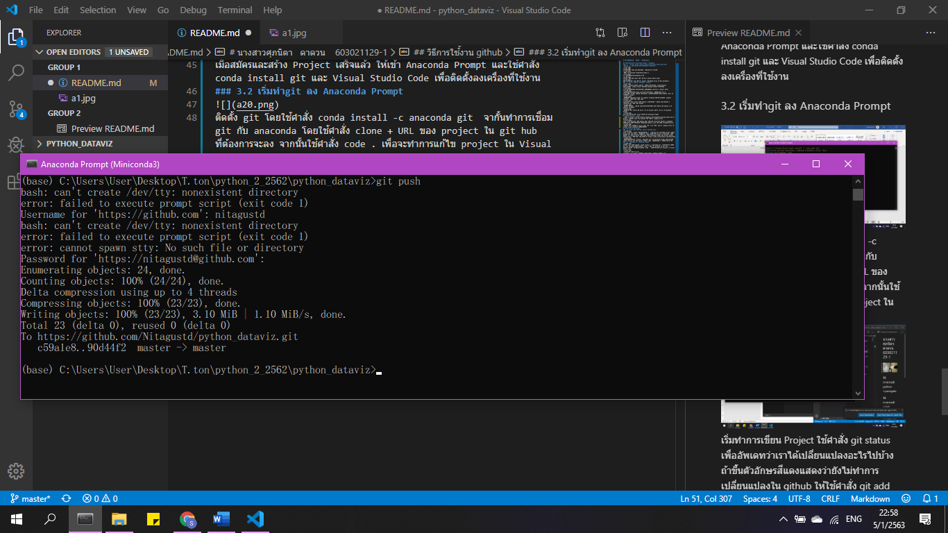
Task: Split the editor to the right
Action: click(x=645, y=33)
